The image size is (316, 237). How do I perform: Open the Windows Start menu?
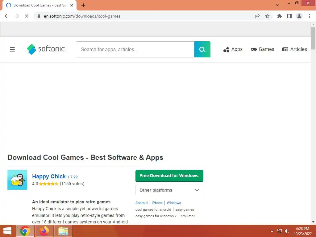[x=7, y=231]
